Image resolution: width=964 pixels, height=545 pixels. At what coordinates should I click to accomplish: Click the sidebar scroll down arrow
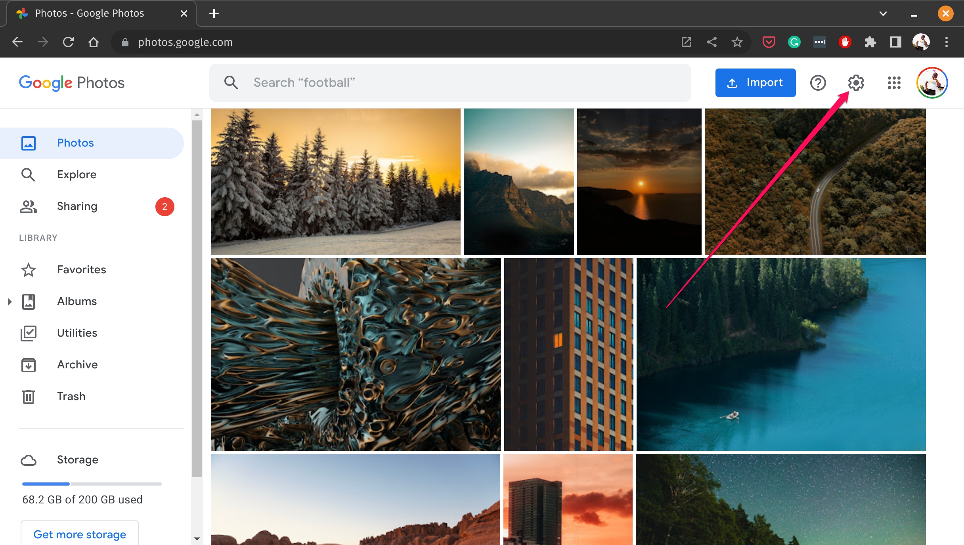tap(197, 539)
